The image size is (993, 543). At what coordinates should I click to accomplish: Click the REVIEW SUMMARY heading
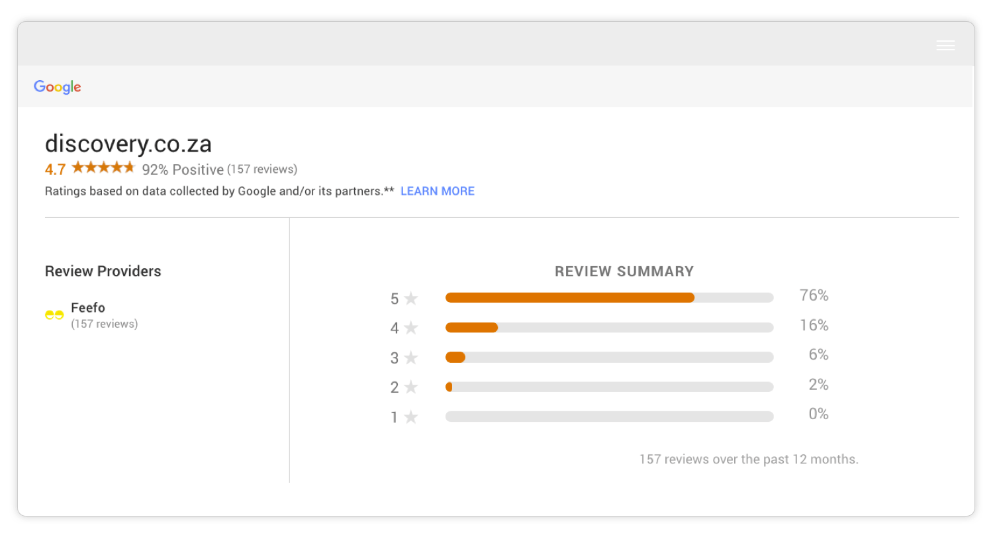624,271
